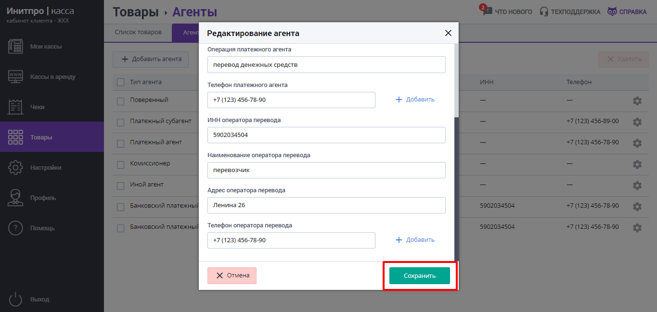Check the Поверенный row checkbox

tap(121, 101)
